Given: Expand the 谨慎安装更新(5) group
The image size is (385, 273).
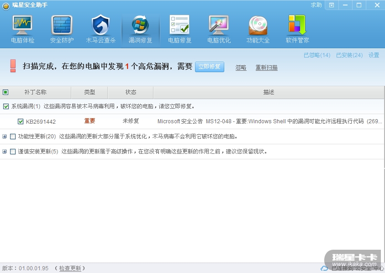Looking at the screenshot, I should click(x=5, y=152).
